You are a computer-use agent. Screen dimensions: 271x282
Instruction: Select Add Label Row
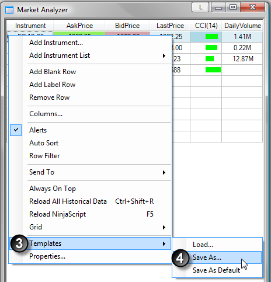point(90,85)
